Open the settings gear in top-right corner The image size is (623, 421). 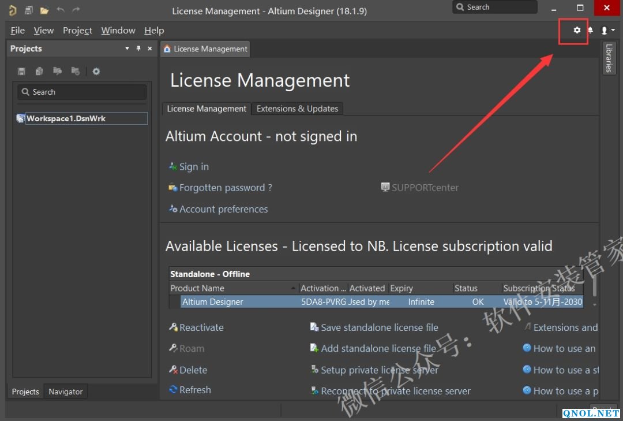577,30
